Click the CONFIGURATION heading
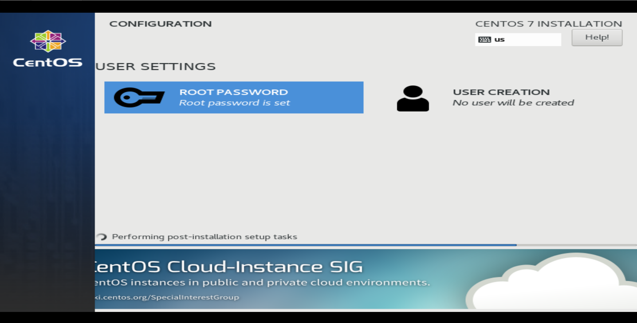 click(160, 24)
